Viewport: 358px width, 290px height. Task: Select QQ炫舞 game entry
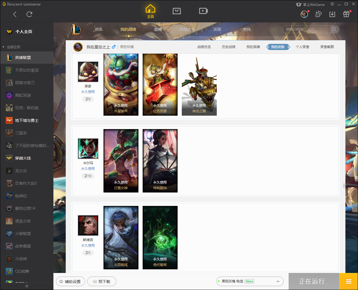coord(27,271)
